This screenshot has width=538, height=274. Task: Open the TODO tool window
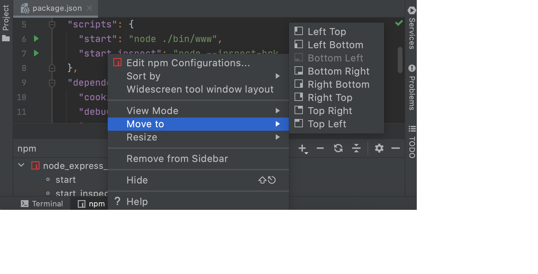[412, 142]
